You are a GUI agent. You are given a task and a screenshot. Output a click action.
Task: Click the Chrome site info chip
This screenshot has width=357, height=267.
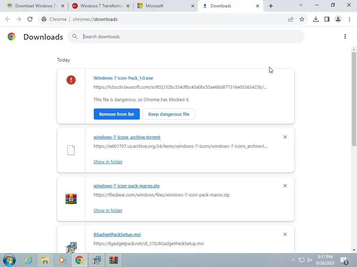point(54,19)
